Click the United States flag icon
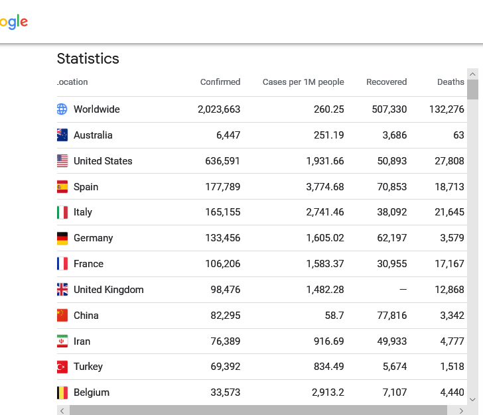 click(62, 161)
